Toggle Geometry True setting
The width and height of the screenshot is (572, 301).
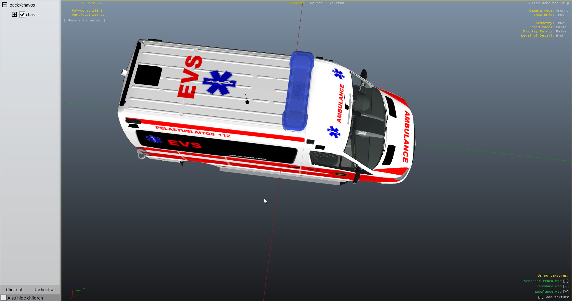(x=560, y=23)
